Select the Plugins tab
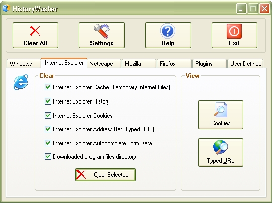The height and width of the screenshot is (203, 273). [x=209, y=64]
